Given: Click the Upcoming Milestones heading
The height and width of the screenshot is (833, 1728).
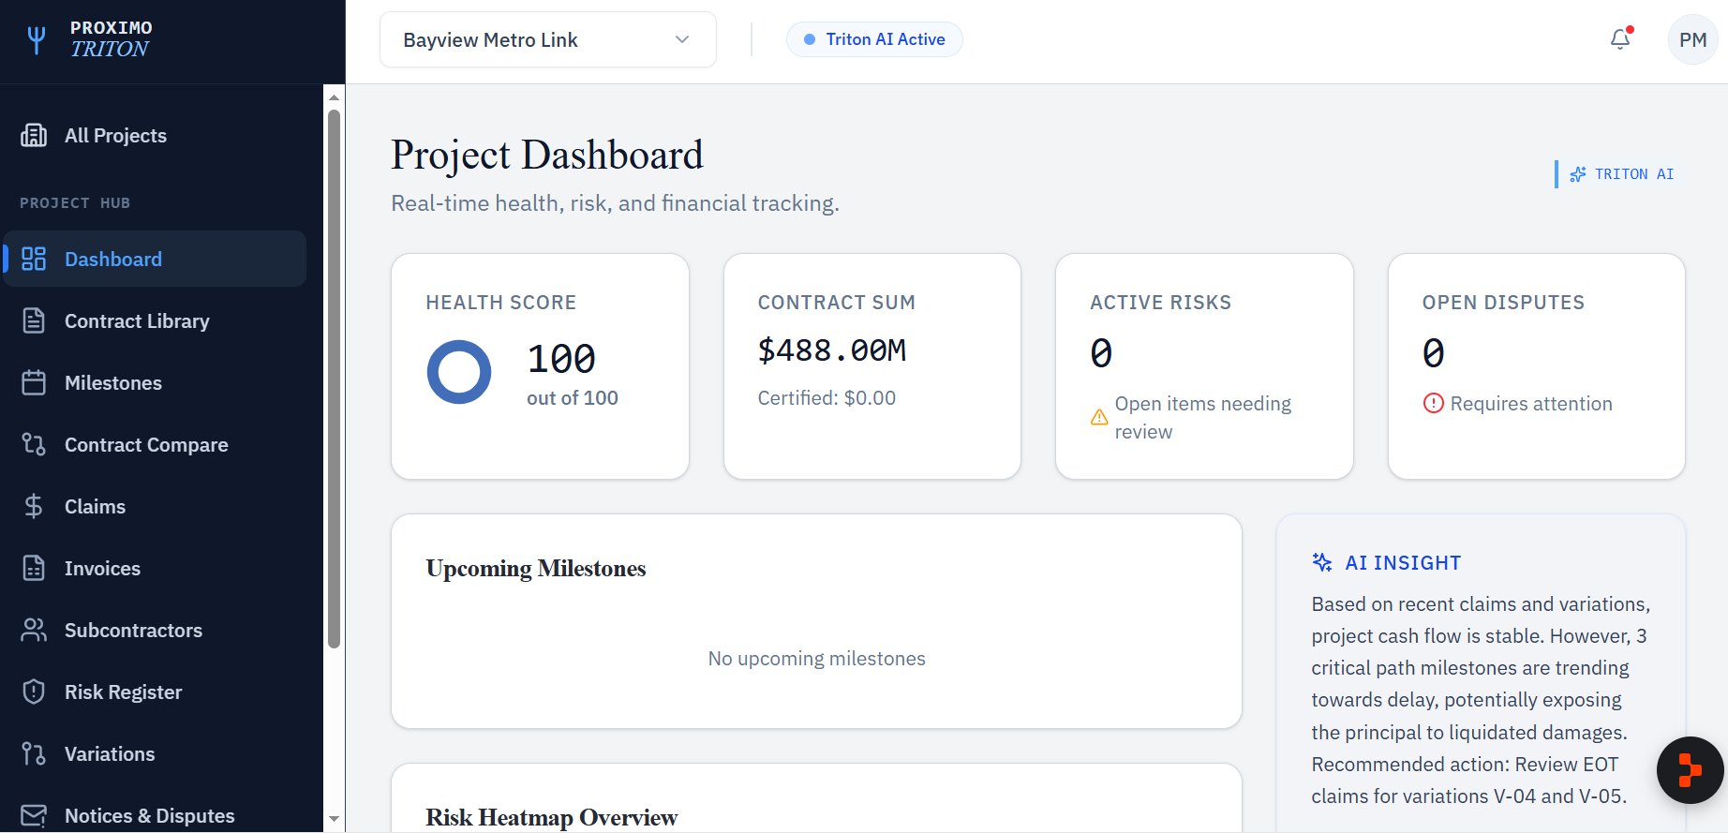Looking at the screenshot, I should [x=536, y=569].
